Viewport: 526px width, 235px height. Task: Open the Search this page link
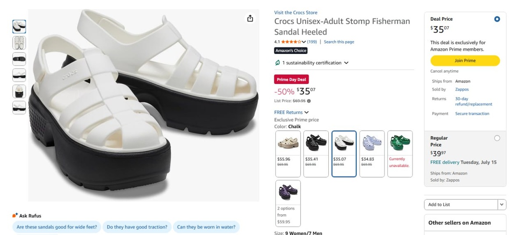339,42
